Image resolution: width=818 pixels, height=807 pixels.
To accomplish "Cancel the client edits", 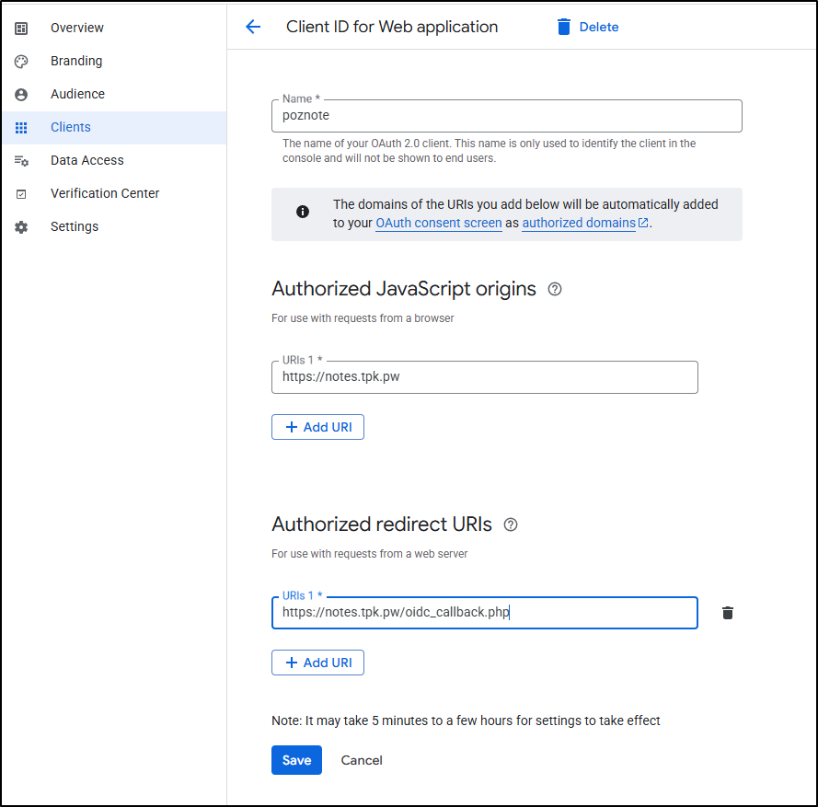I will click(x=362, y=760).
